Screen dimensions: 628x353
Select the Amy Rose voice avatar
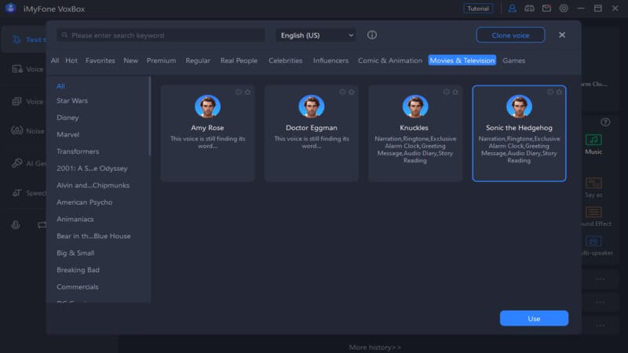point(207,106)
